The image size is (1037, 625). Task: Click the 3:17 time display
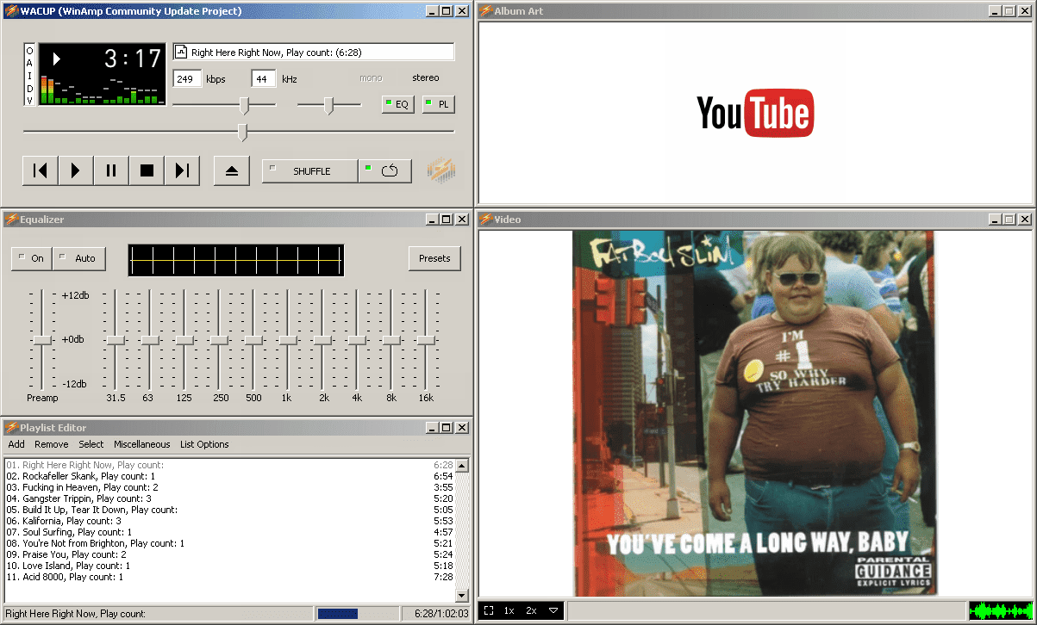pyautogui.click(x=133, y=59)
